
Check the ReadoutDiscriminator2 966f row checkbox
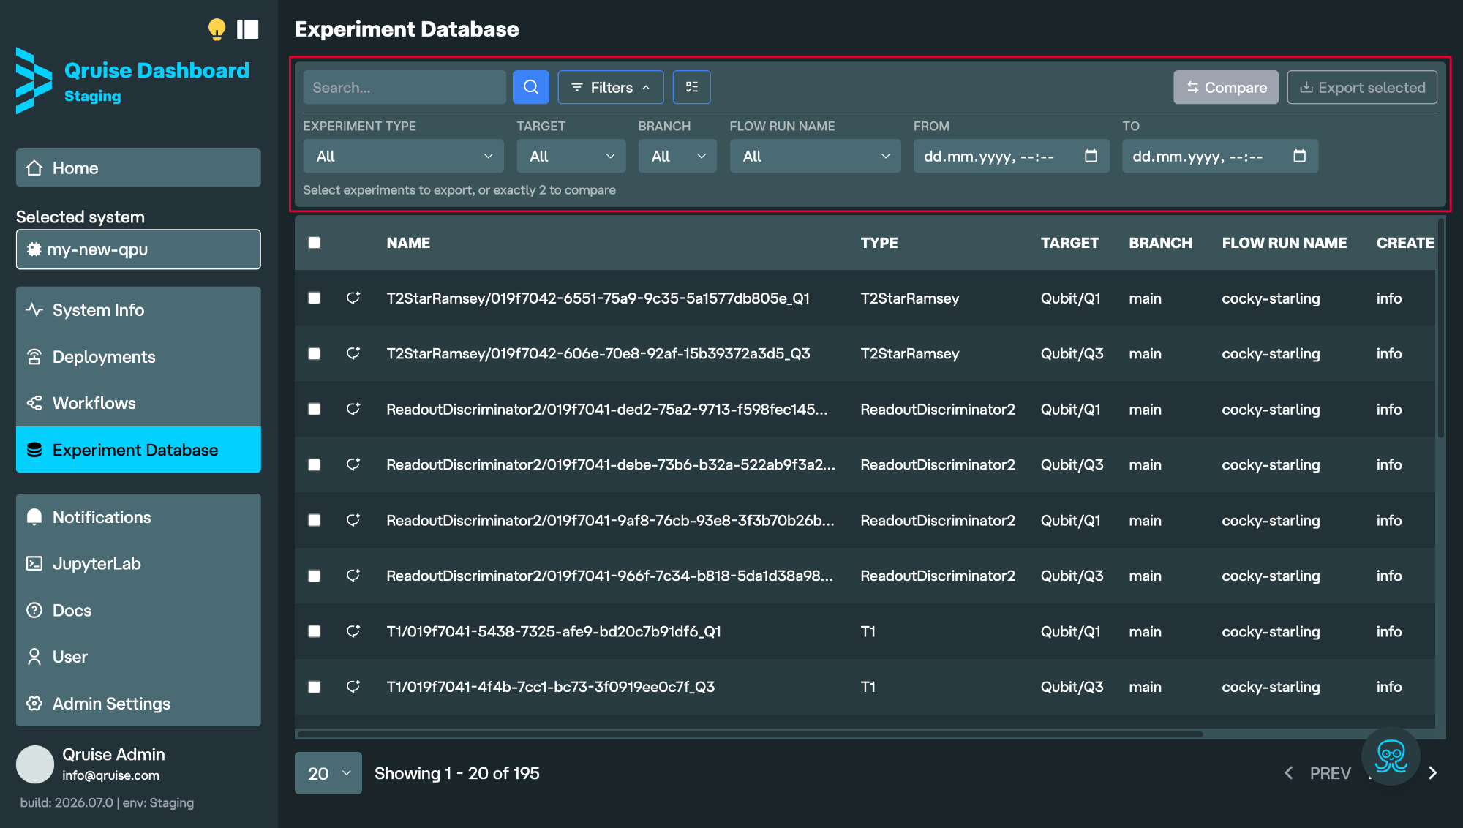(x=314, y=576)
